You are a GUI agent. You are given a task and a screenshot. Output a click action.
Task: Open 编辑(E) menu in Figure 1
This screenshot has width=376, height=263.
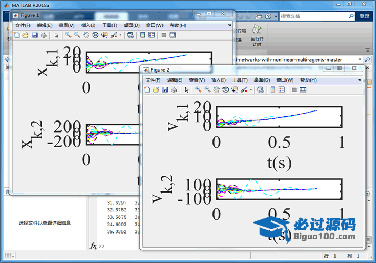pyautogui.click(x=45, y=25)
